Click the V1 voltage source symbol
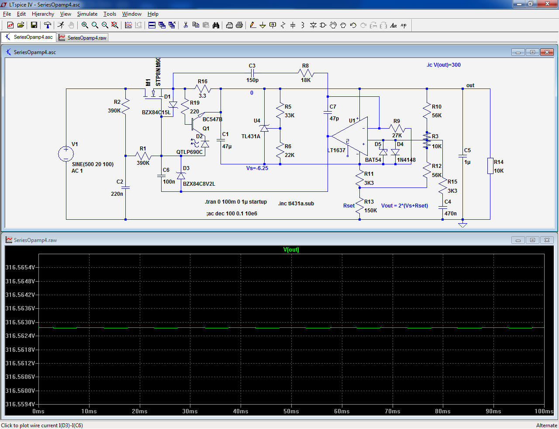The width and height of the screenshot is (559, 429). click(x=66, y=154)
